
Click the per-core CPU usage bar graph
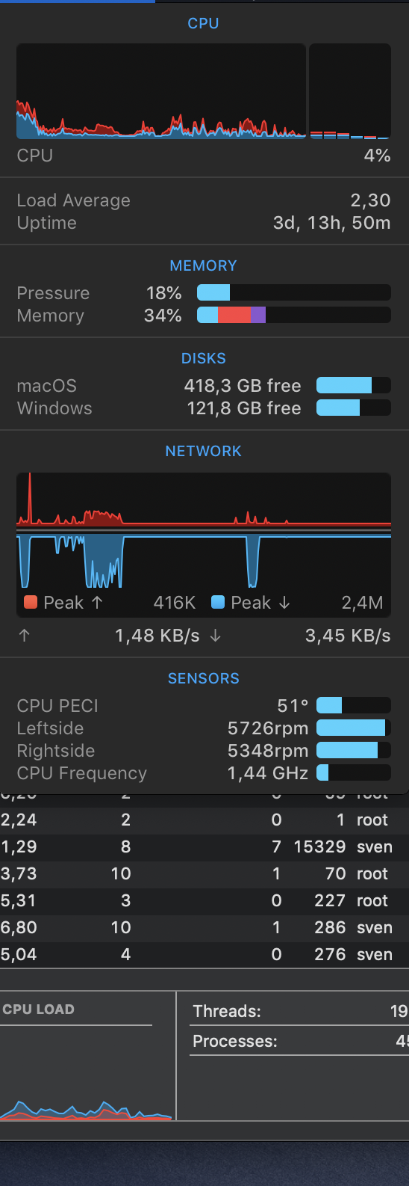350,91
